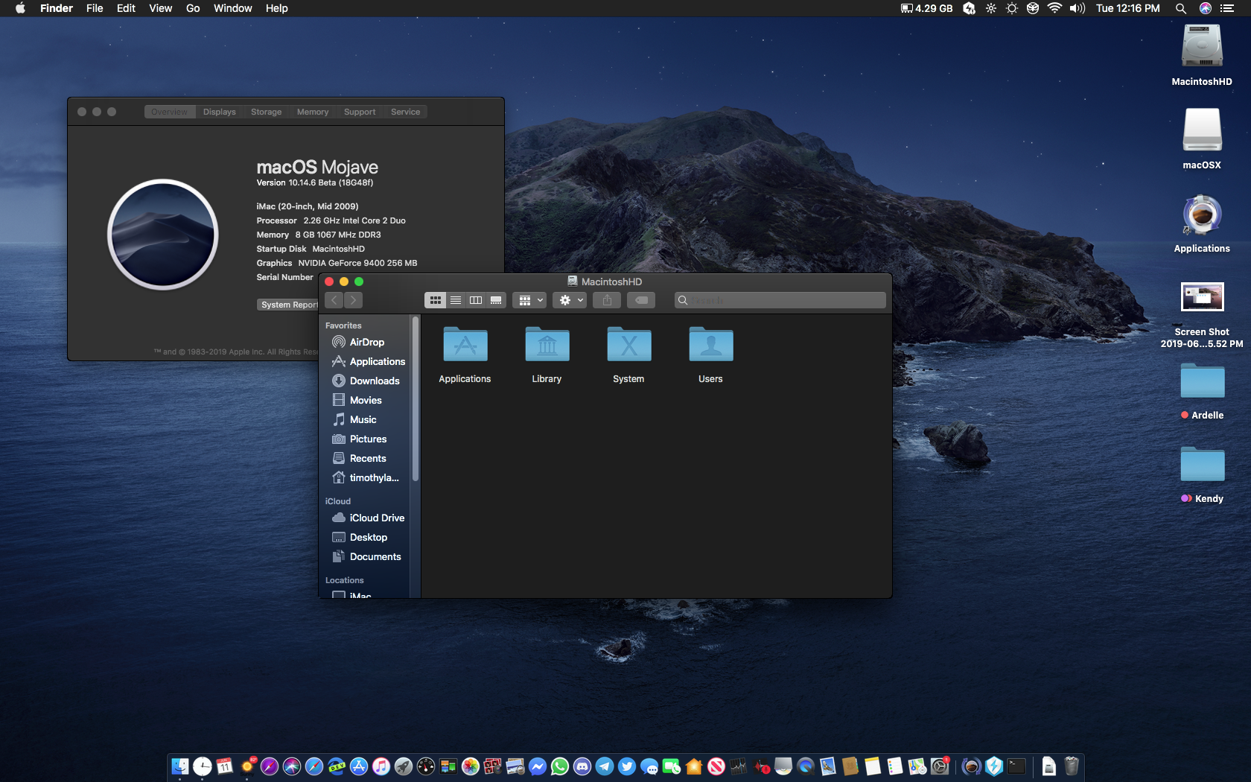
Task: Open the Edit menu in menu bar
Action: coord(126,8)
